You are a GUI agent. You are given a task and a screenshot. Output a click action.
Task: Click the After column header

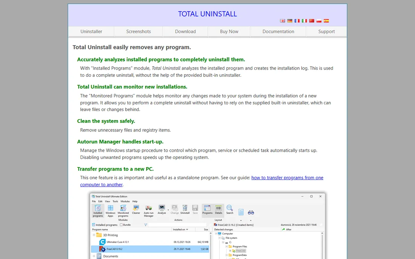[x=301, y=230]
